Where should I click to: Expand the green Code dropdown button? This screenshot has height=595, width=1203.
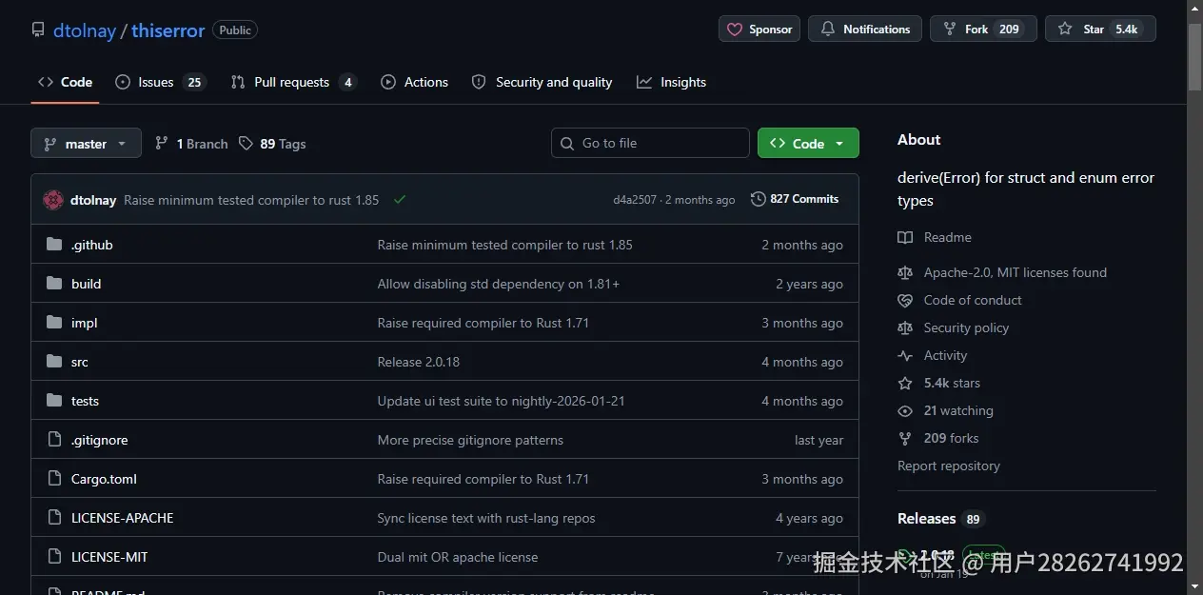pyautogui.click(x=808, y=143)
